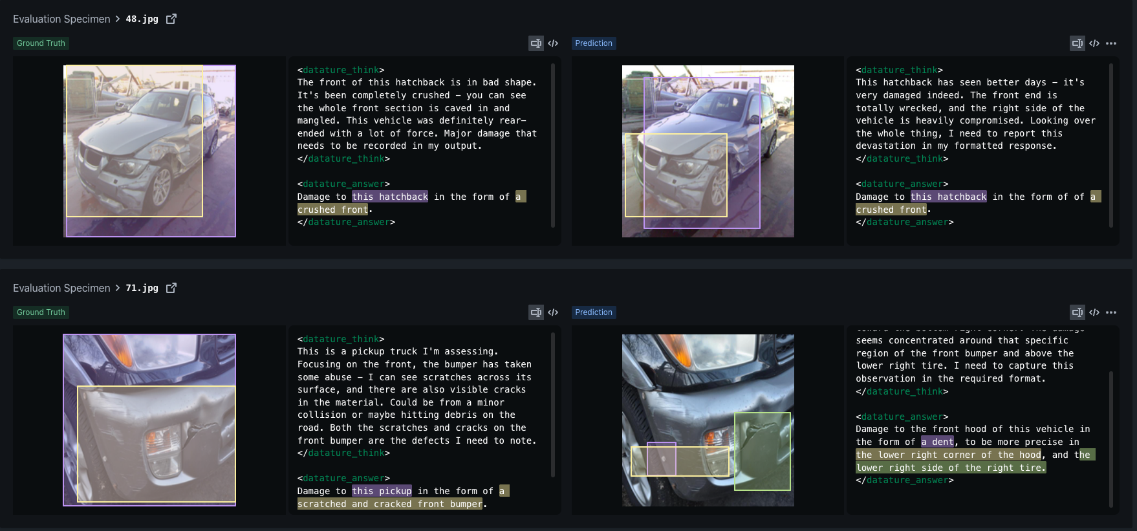Open more options menu for 71.jpg Prediction
Screen dimensions: 1137x531
(x=1111, y=312)
